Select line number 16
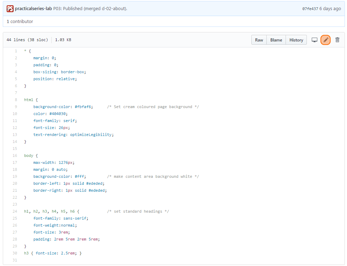347x266 pixels. (15, 155)
